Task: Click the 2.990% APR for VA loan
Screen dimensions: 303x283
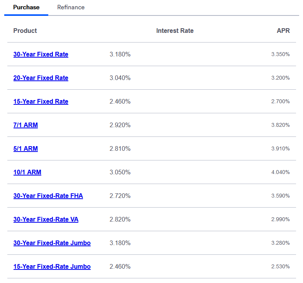Action: (280, 219)
